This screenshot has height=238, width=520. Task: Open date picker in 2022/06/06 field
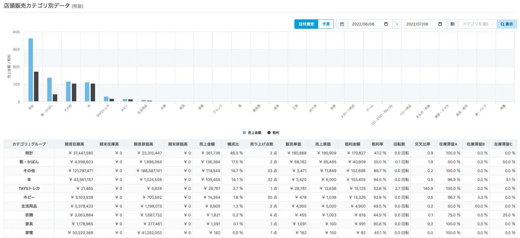(x=386, y=24)
